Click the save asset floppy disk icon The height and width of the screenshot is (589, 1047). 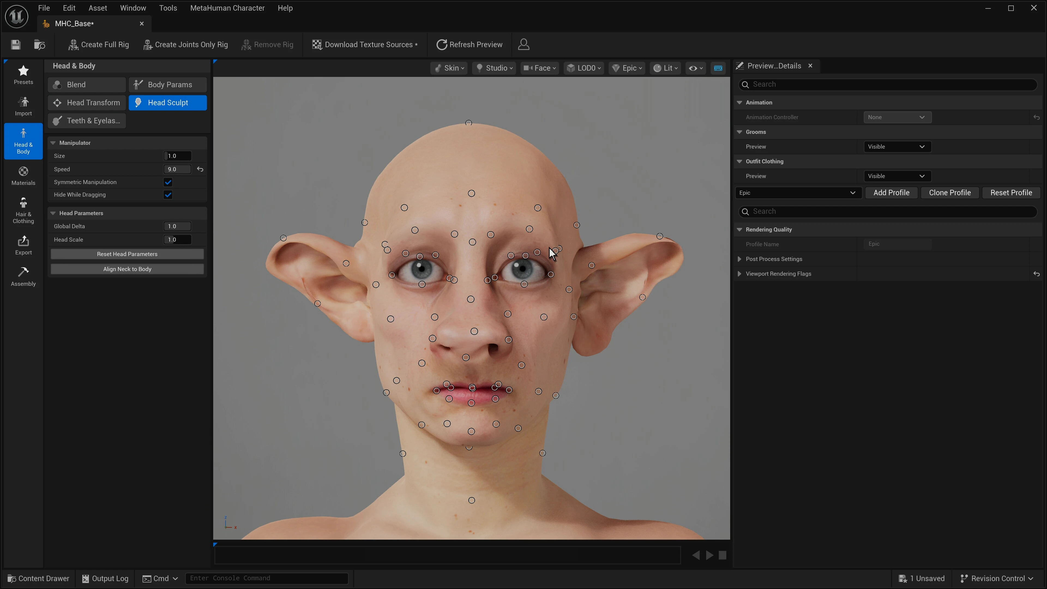[x=16, y=45]
